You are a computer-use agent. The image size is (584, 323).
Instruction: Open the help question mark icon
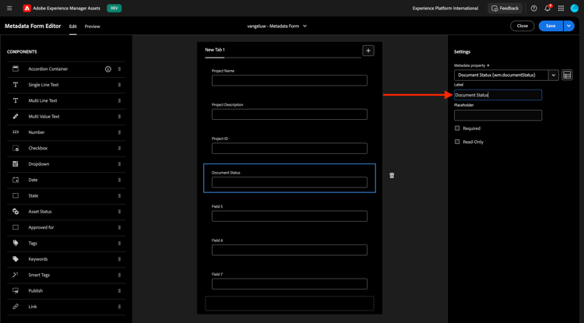point(533,9)
